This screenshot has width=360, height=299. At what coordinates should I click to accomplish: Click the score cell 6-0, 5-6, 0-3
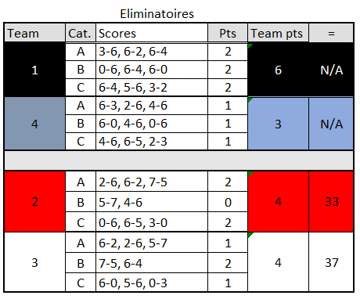tap(152, 283)
